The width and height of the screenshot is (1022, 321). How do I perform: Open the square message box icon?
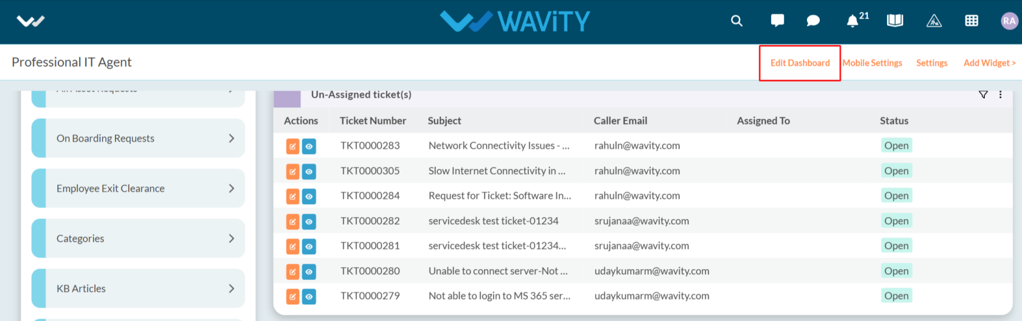pyautogui.click(x=777, y=21)
